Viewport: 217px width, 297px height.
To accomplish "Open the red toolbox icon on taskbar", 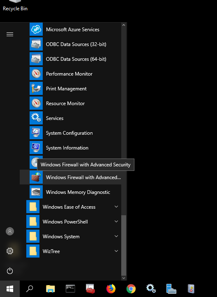I will pyautogui.click(x=90, y=289).
